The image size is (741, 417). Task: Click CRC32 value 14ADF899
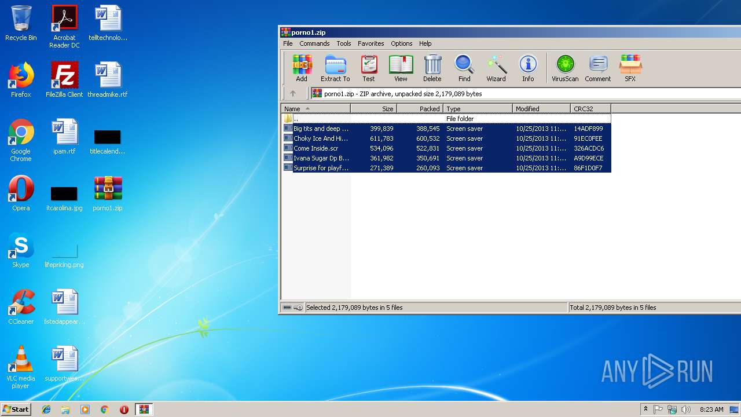tap(588, 129)
